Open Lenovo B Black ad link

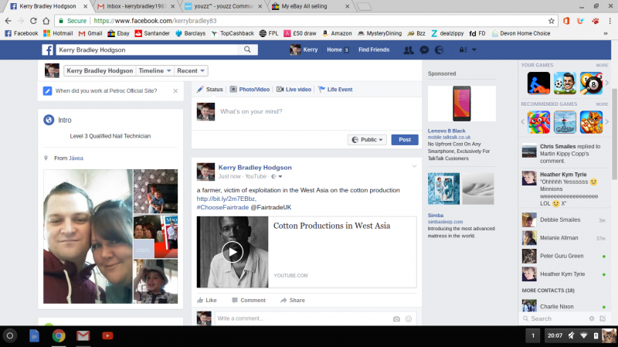447,131
